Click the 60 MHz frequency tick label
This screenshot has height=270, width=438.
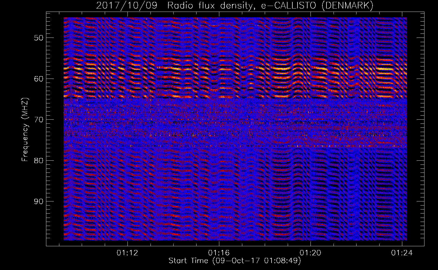coord(39,79)
